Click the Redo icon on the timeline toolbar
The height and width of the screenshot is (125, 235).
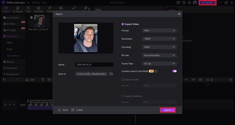coord(11,80)
